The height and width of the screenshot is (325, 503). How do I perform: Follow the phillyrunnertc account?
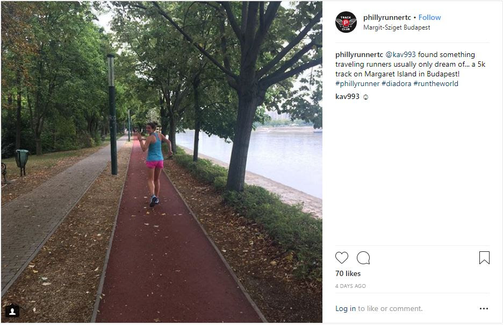(429, 17)
